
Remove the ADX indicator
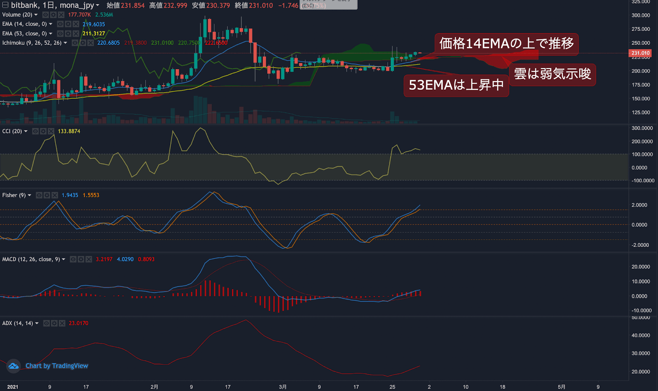62,324
